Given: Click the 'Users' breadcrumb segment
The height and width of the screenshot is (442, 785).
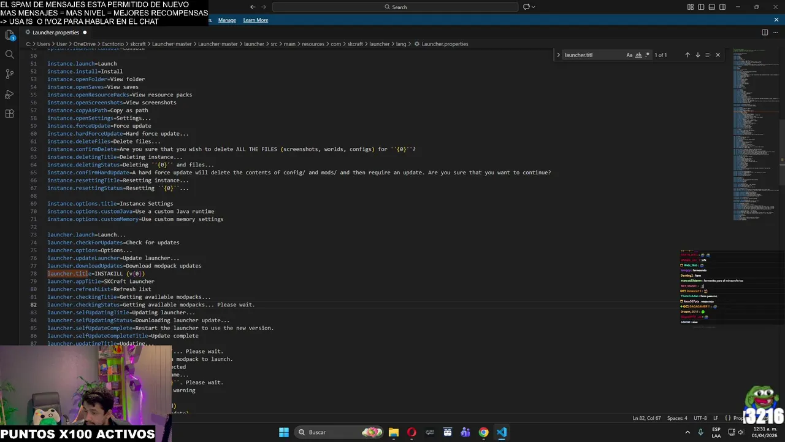Looking at the screenshot, I should (x=44, y=44).
